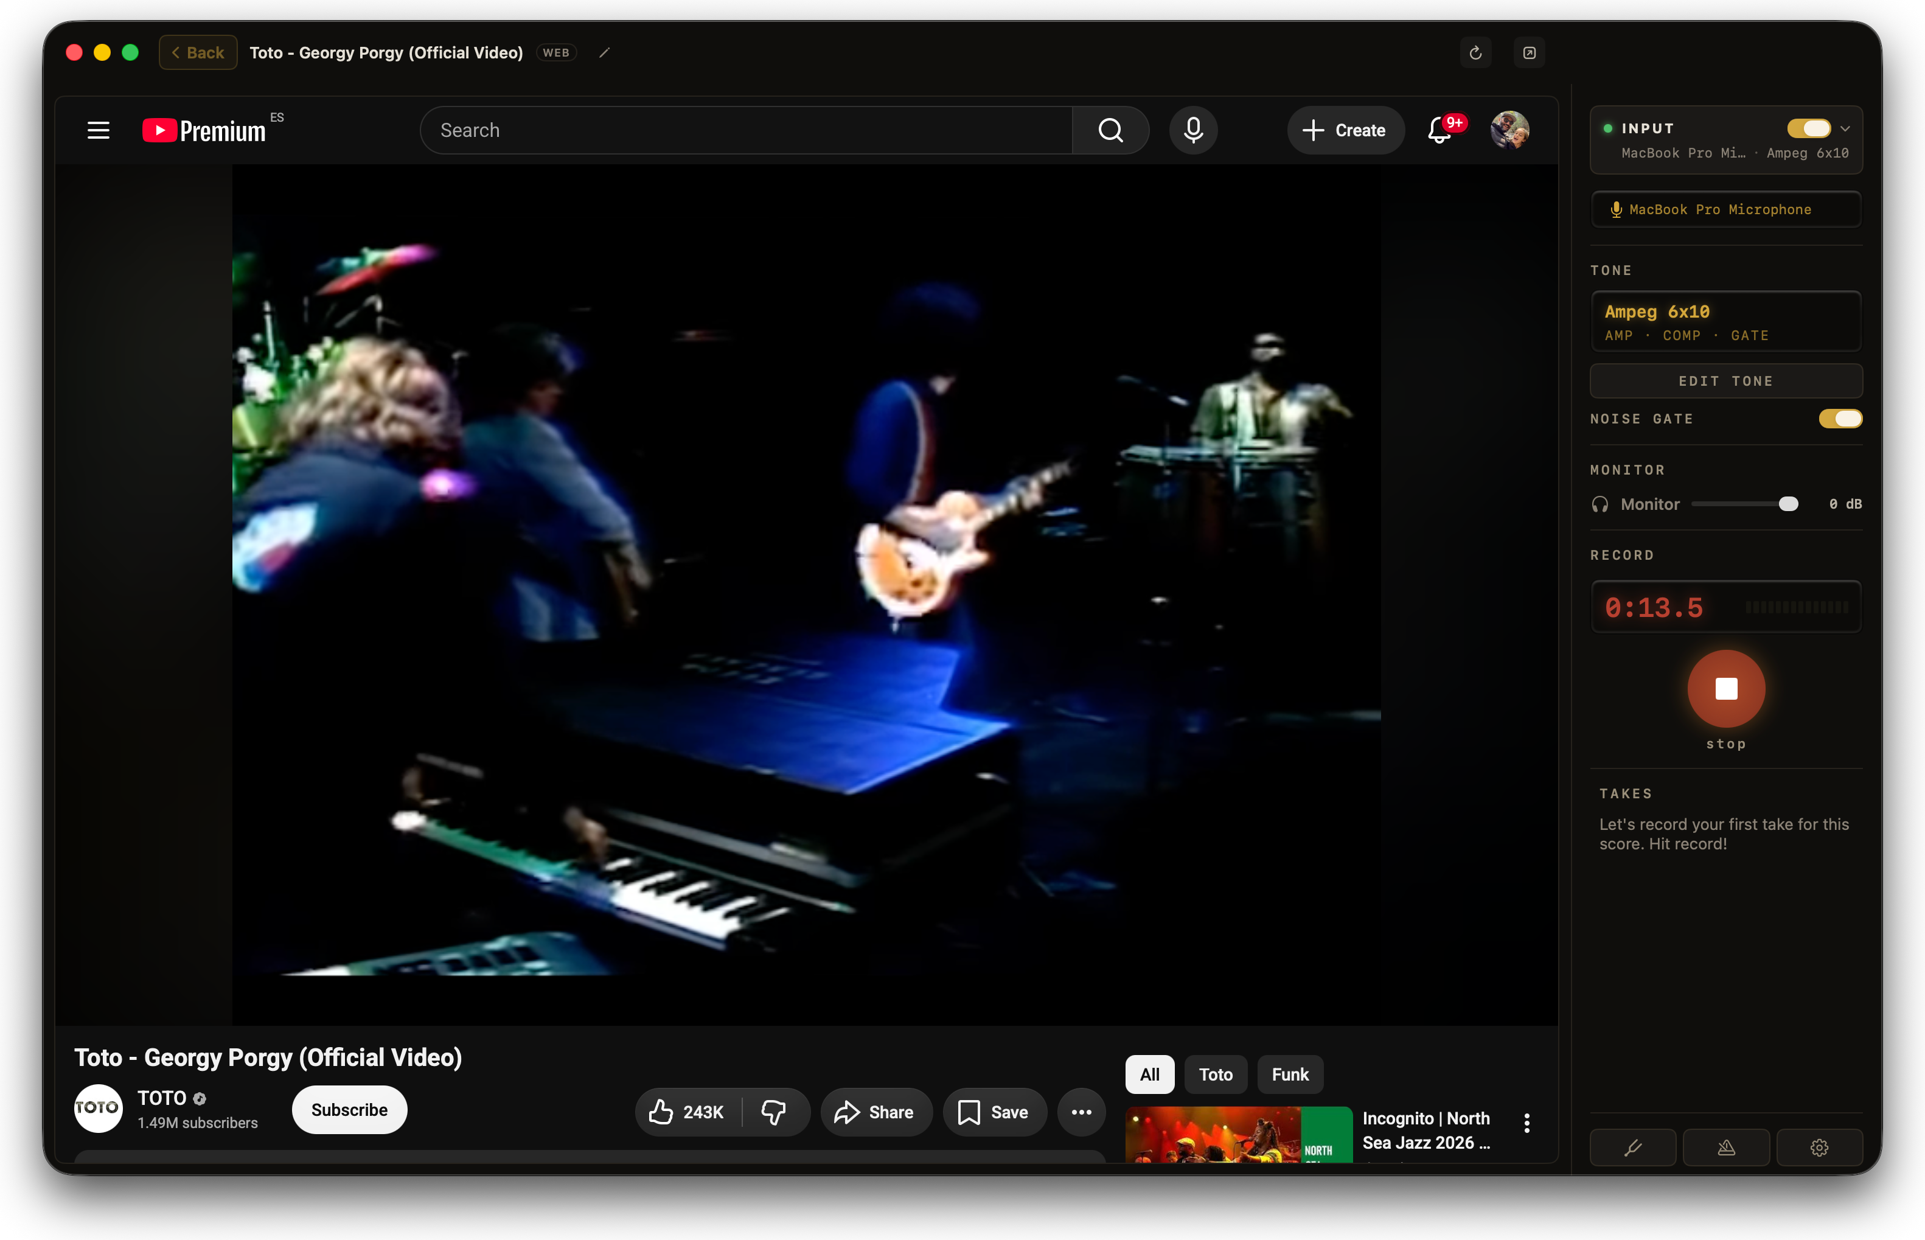Screen dimensions: 1925x1240
Task: Open the more actions ellipsis under the video
Action: tap(1081, 1112)
